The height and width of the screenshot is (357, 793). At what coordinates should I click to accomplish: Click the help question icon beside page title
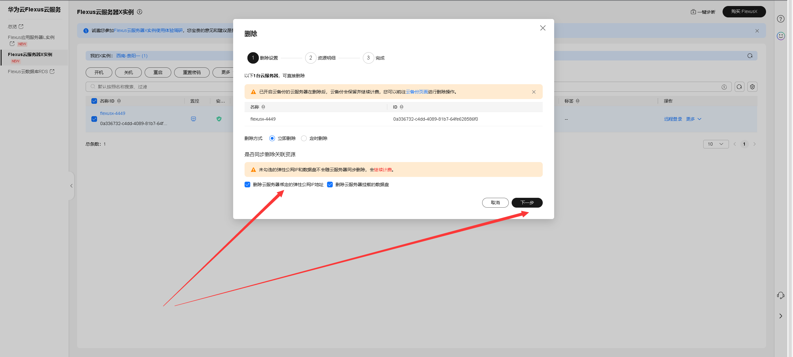tap(140, 12)
